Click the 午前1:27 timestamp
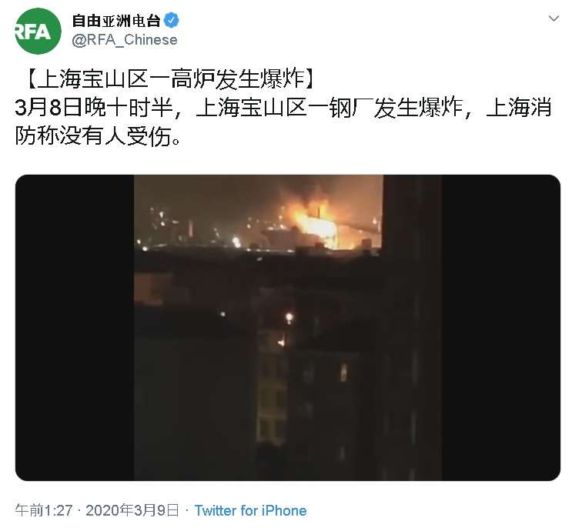Image resolution: width=572 pixels, height=531 pixels. [x=44, y=510]
